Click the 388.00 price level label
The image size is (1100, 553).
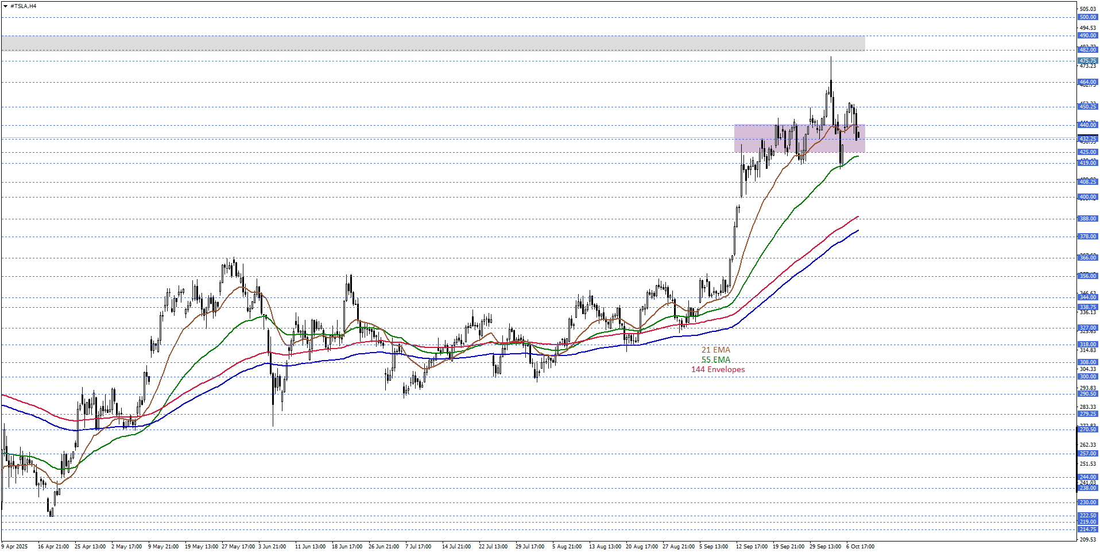point(1087,219)
